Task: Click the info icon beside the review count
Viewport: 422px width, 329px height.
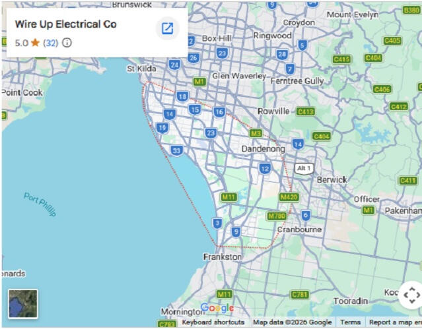Action: 67,43
